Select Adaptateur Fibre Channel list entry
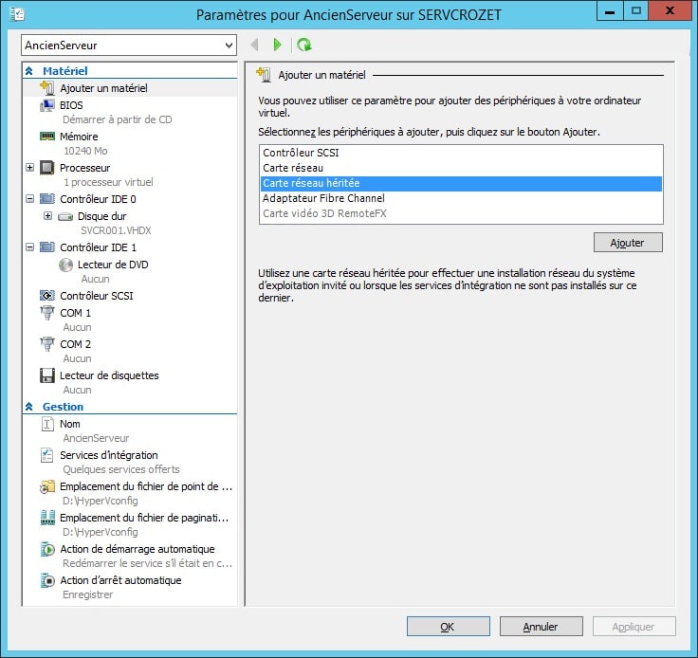Image resolution: width=698 pixels, height=658 pixels. [461, 198]
